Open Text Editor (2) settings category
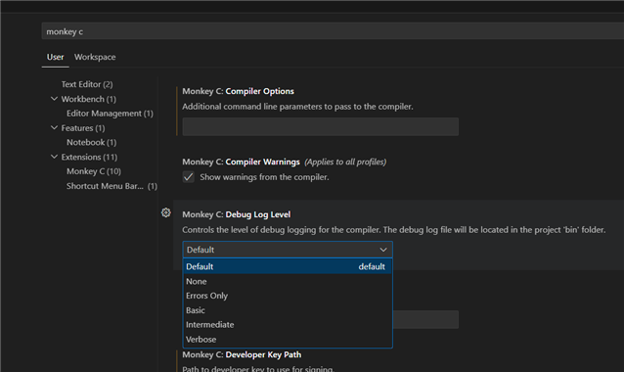Viewport: 624px width, 372px height. 87,84
